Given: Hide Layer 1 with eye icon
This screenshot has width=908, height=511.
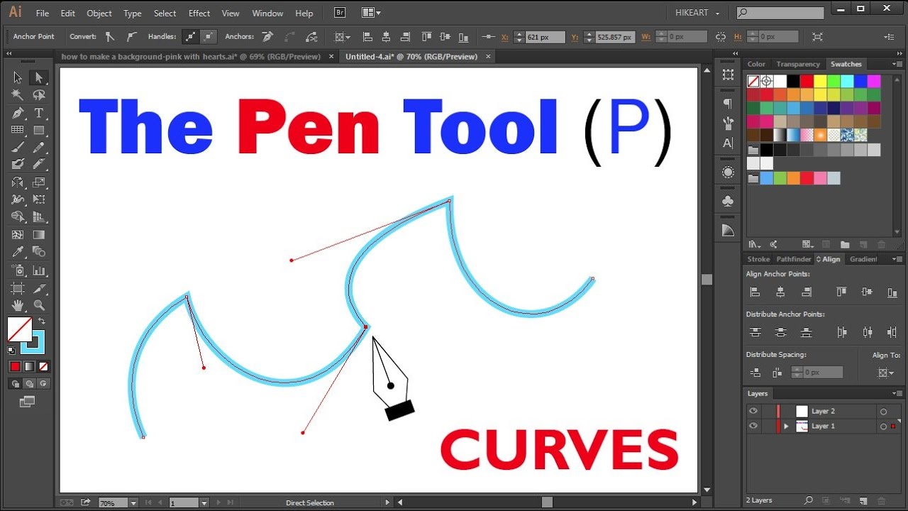Looking at the screenshot, I should tap(753, 426).
